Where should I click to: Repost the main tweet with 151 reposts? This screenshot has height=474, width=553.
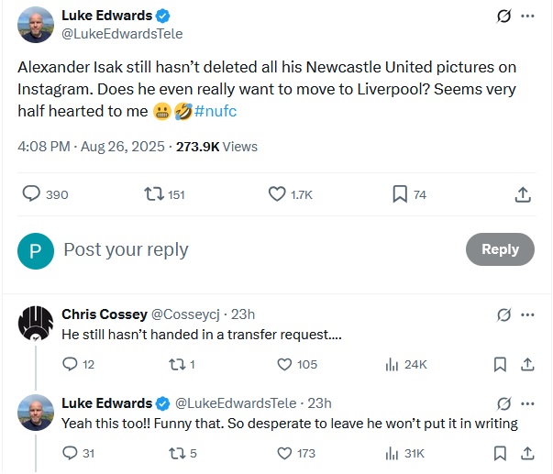[154, 194]
